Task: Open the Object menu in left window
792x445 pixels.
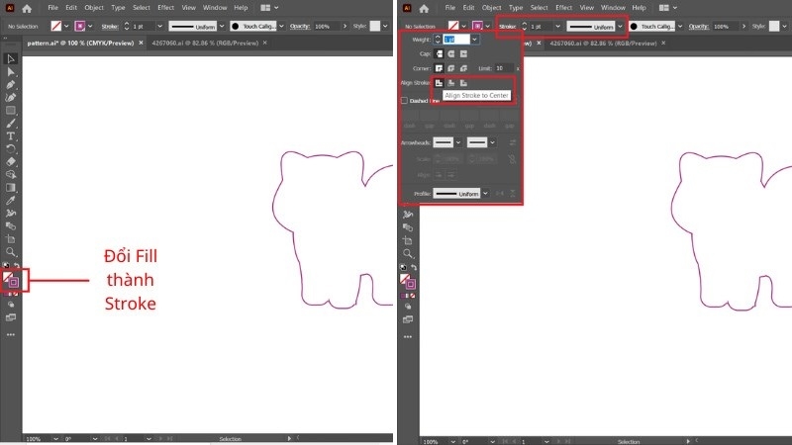Action: click(94, 8)
